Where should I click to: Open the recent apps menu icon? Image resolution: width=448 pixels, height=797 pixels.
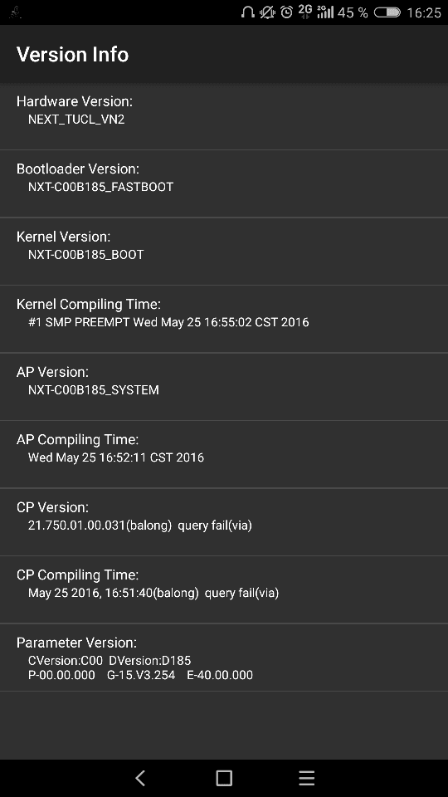[x=307, y=778]
